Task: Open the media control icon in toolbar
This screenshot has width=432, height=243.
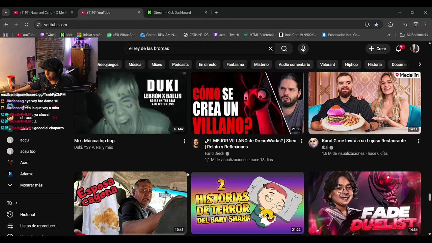Action: click(406, 25)
